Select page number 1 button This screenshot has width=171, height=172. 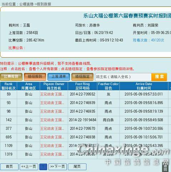coord(43,167)
